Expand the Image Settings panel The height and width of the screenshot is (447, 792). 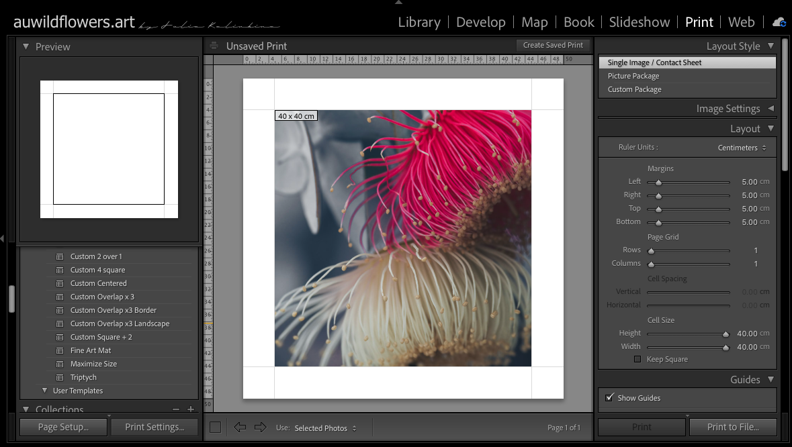point(771,109)
